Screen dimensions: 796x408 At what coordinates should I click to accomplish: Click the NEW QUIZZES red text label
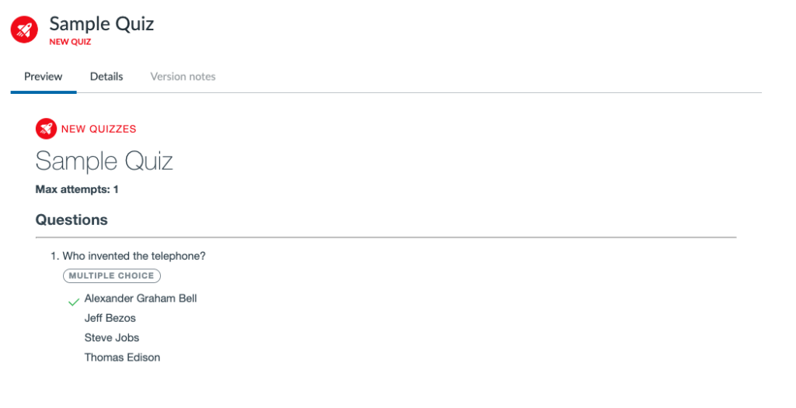tap(99, 130)
